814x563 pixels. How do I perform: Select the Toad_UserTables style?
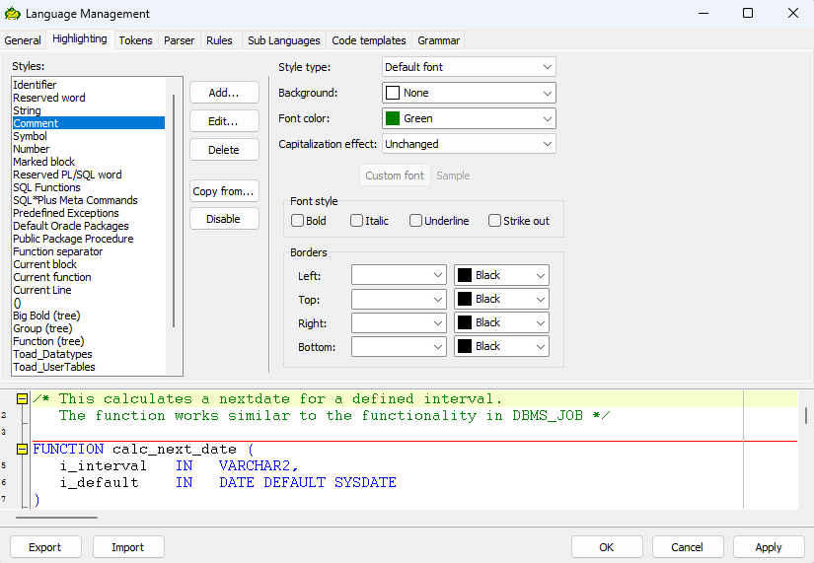pyautogui.click(x=89, y=367)
